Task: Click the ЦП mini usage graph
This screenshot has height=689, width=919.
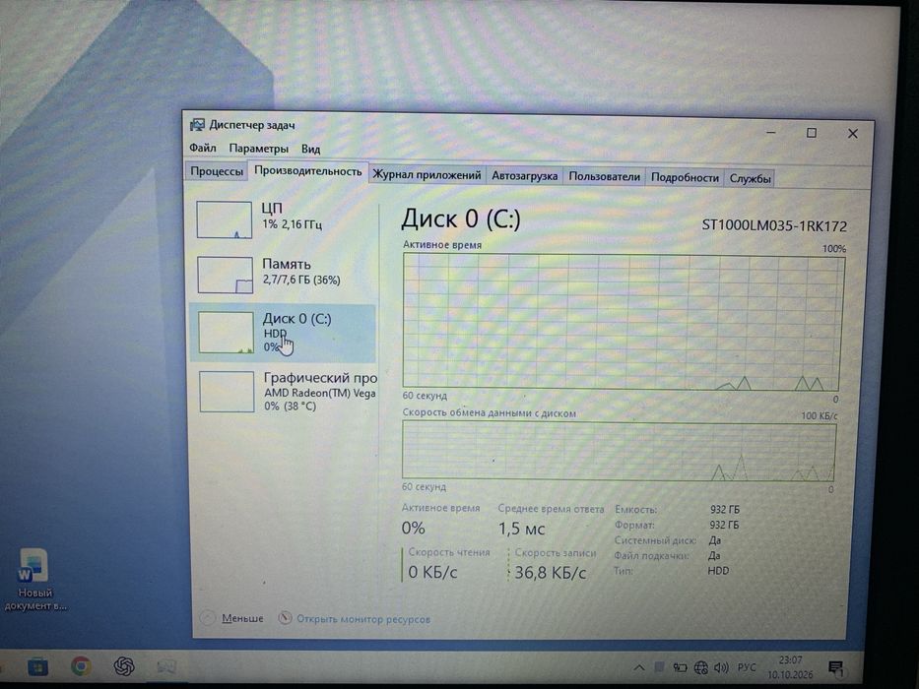Action: (225, 219)
